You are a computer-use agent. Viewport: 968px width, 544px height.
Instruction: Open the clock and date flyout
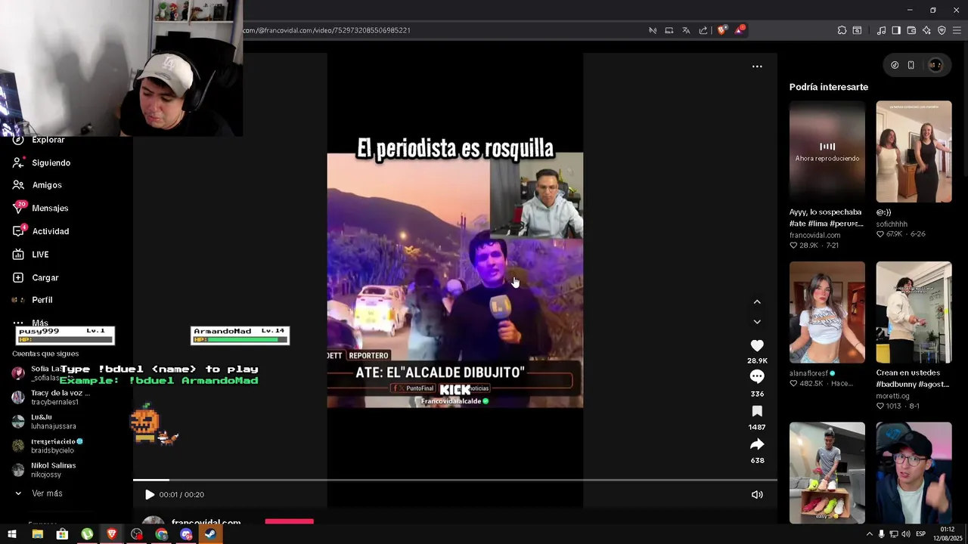pos(947,533)
